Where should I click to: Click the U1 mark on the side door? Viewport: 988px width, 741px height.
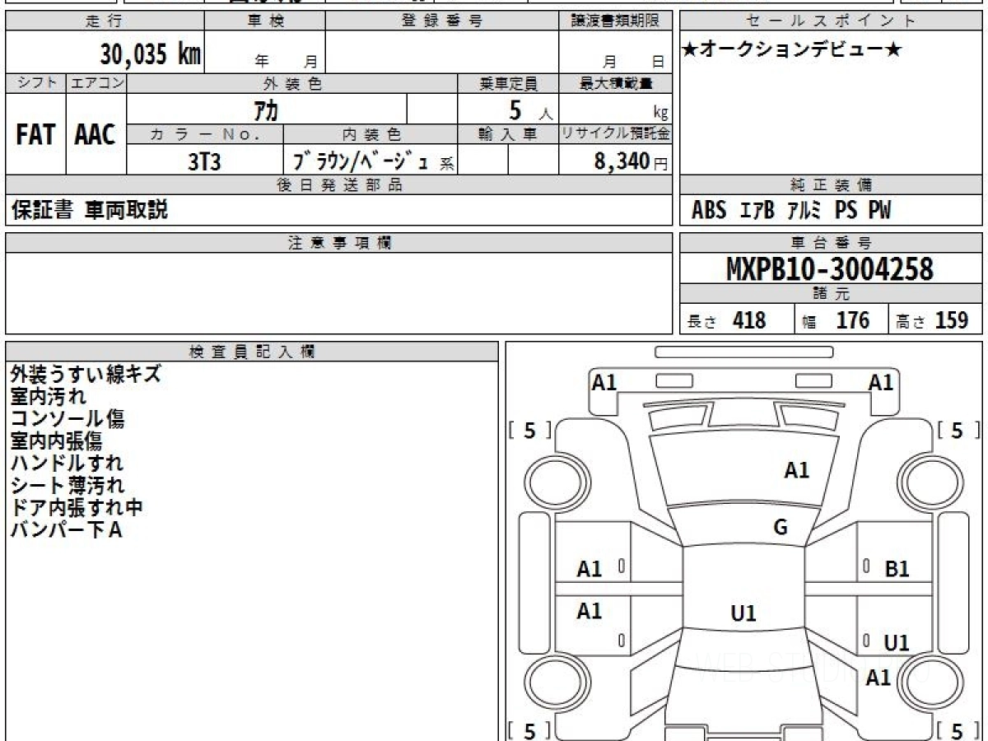pyautogui.click(x=897, y=644)
